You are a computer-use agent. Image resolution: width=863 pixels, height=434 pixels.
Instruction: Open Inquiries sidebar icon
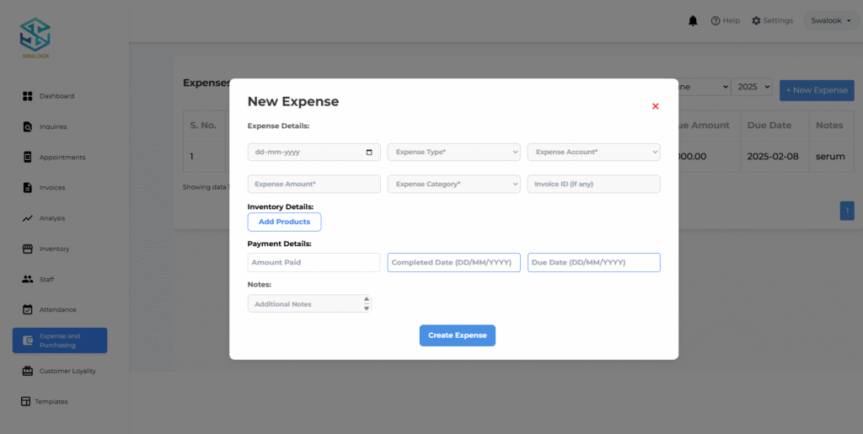[28, 127]
